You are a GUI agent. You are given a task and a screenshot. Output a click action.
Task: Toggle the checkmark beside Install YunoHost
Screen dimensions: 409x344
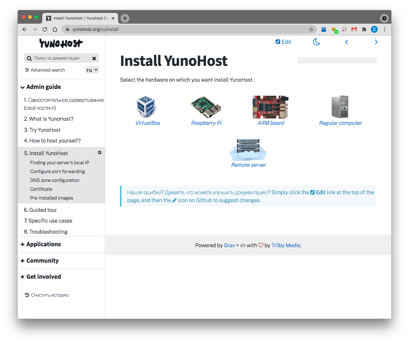(x=100, y=153)
